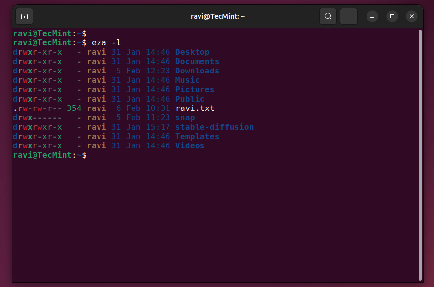
Task: Click the time 15:17 in stable-diffusion row
Action: pos(158,127)
